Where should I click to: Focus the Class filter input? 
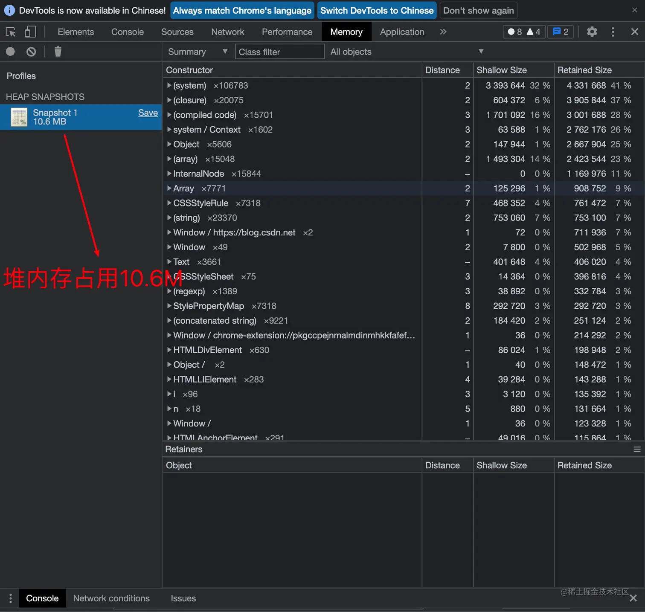pyautogui.click(x=279, y=52)
